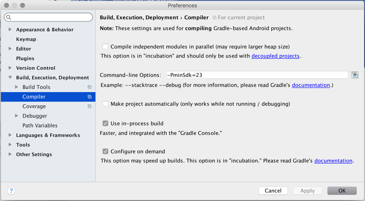Uncheck Configure on demand option

pyautogui.click(x=105, y=151)
